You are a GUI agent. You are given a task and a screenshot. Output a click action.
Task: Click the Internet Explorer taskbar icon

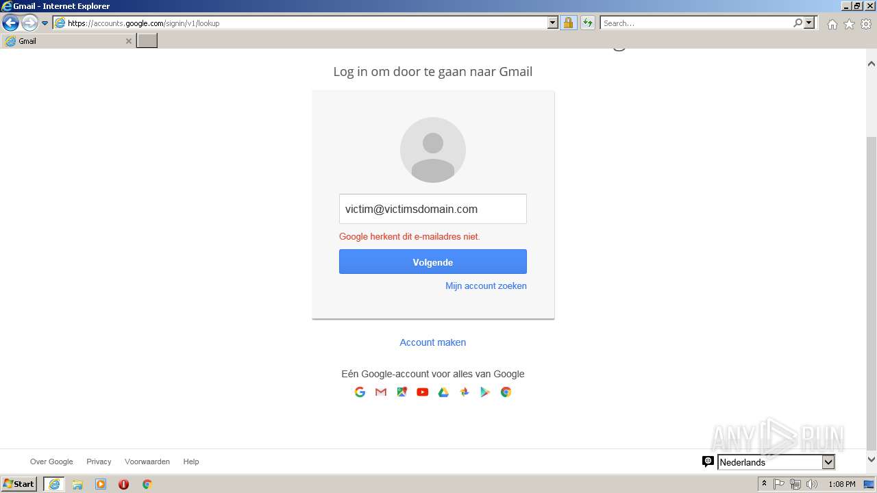(54, 484)
